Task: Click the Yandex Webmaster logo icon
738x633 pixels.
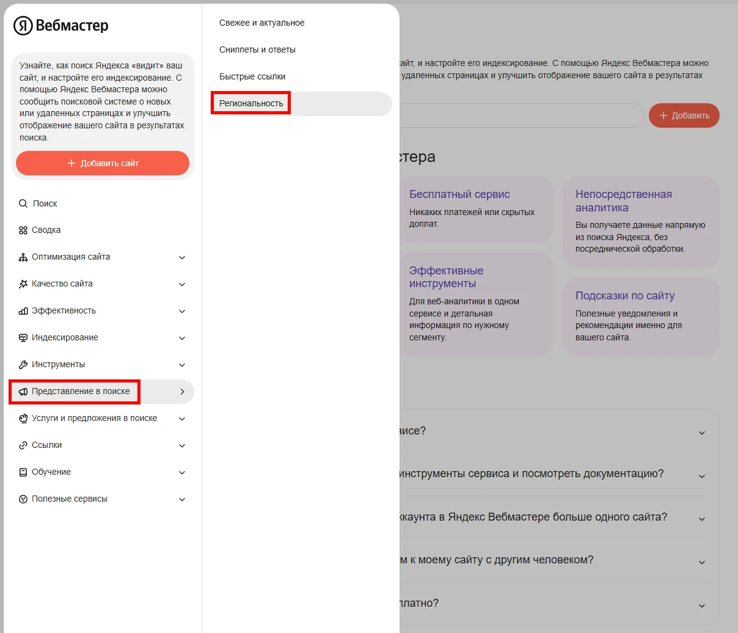Action: point(23,26)
